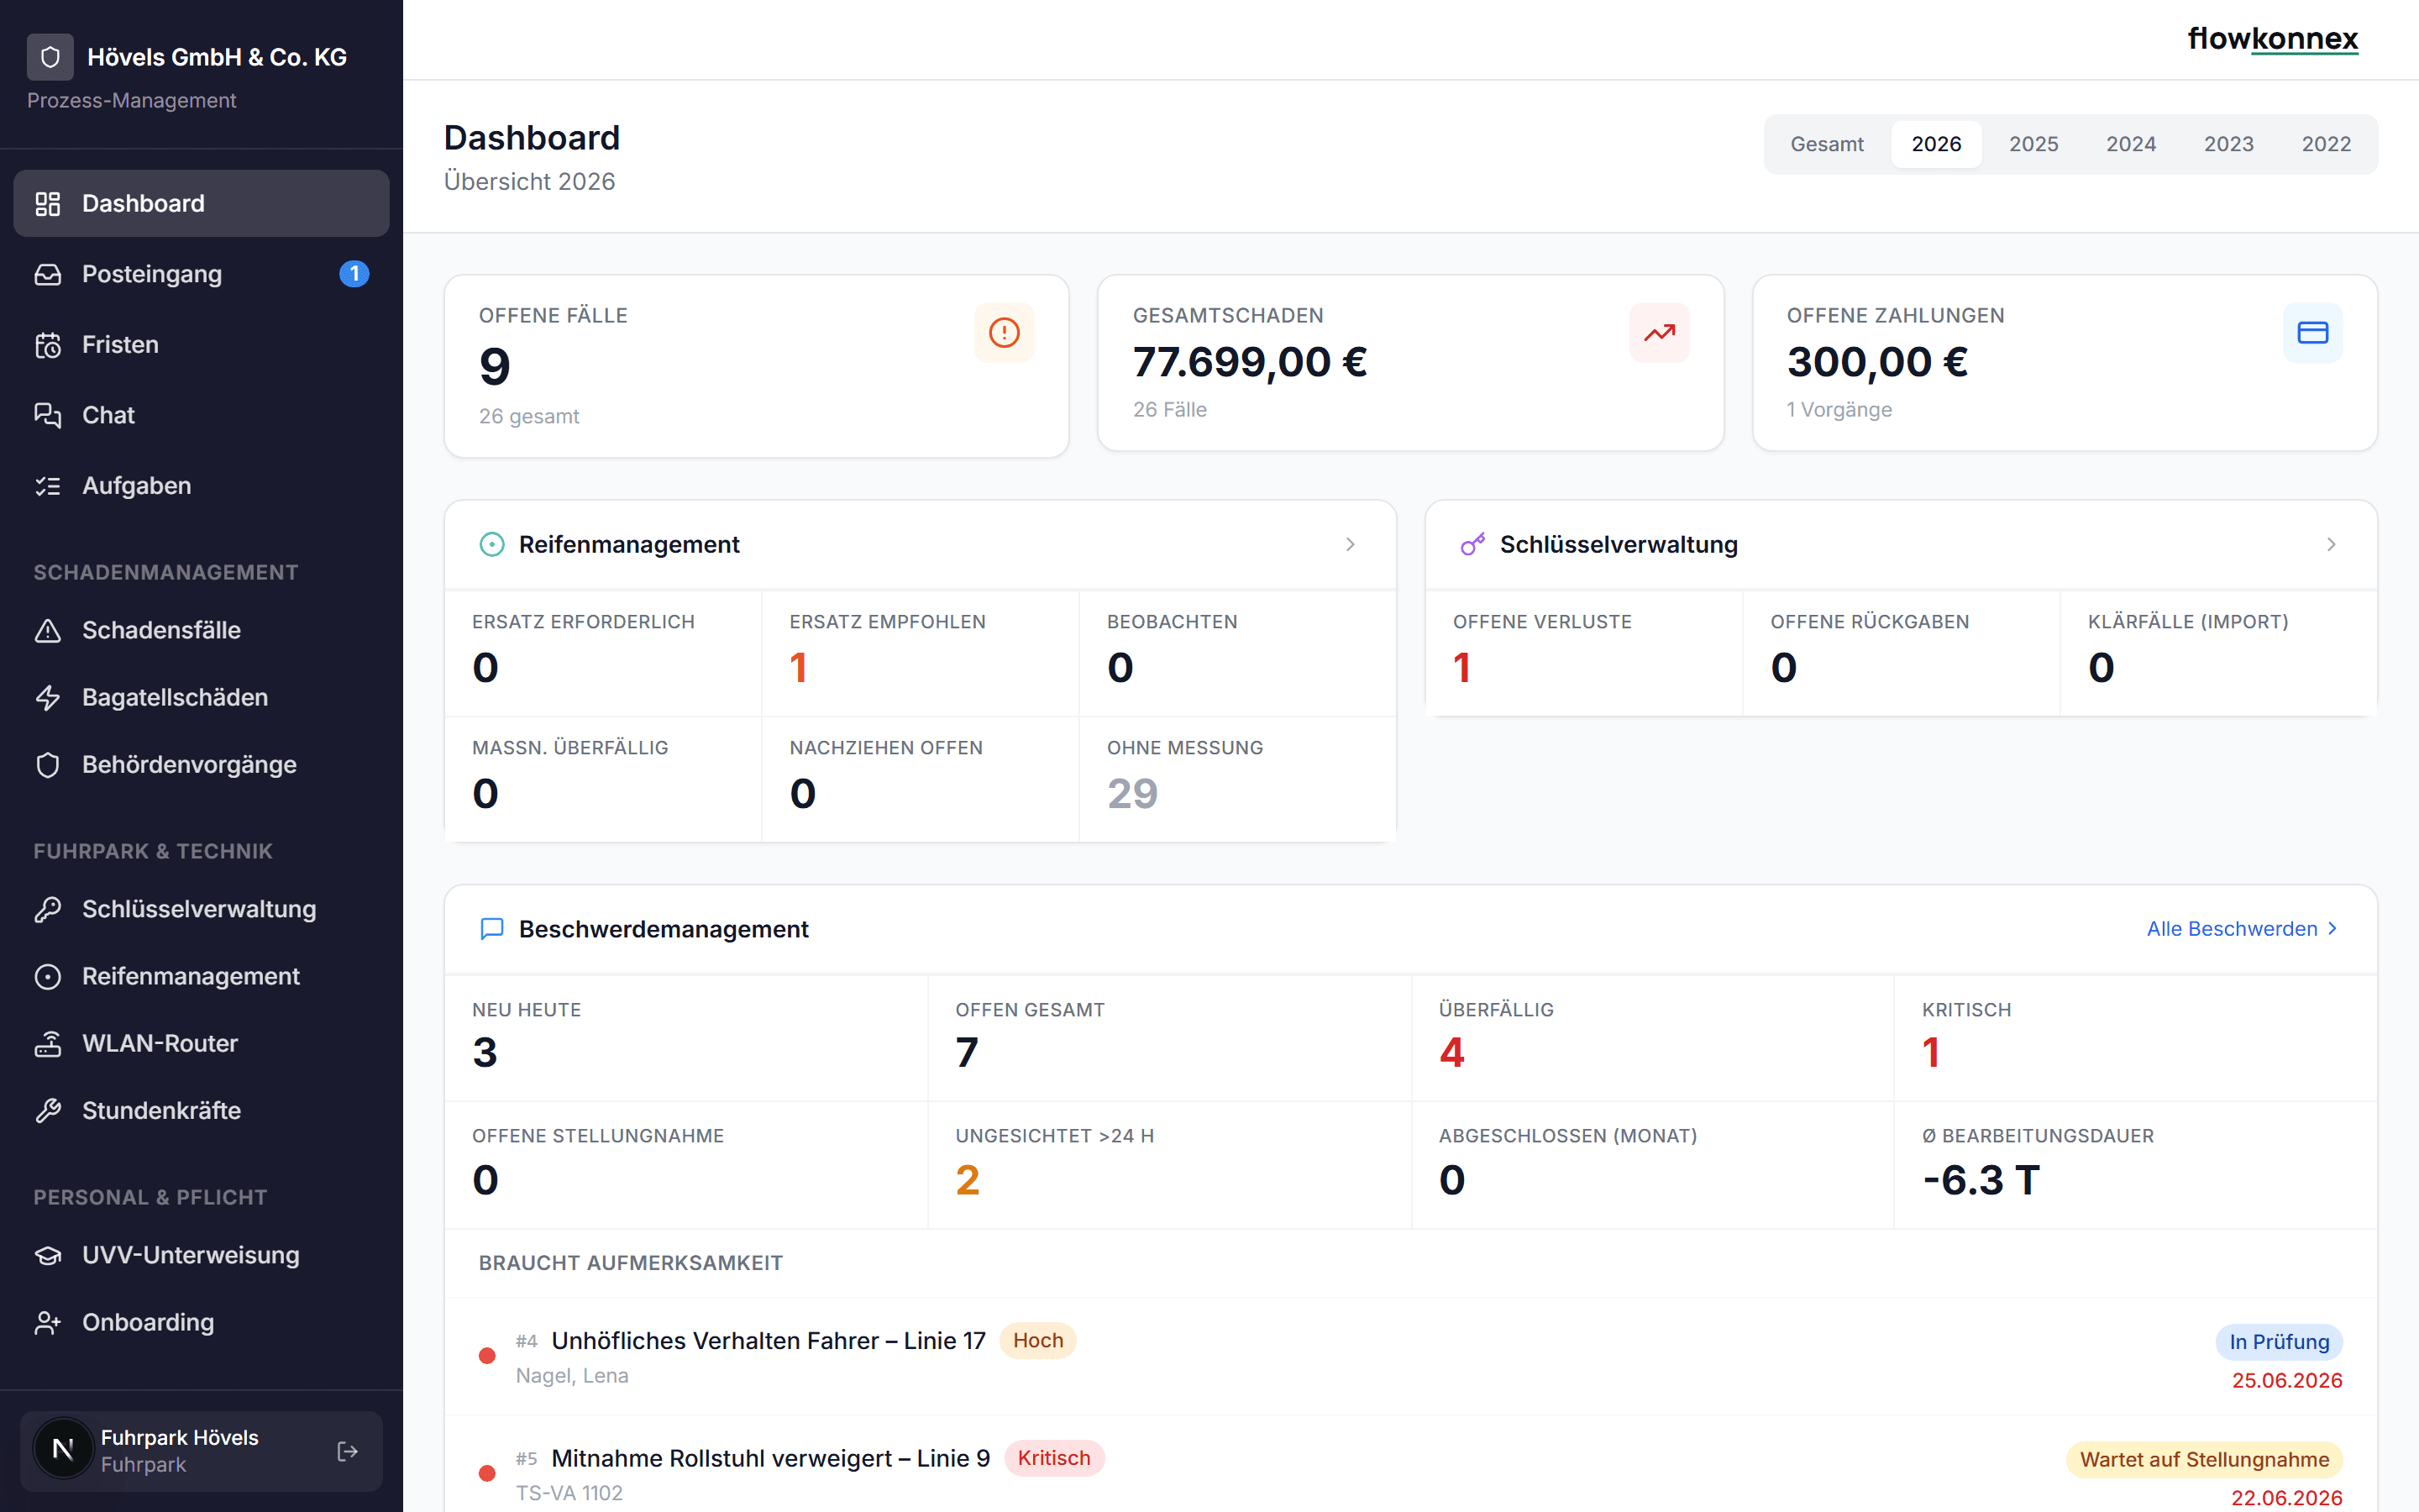Click the Ersatz empfohlen value 1
The image size is (2419, 1512).
pos(798,667)
